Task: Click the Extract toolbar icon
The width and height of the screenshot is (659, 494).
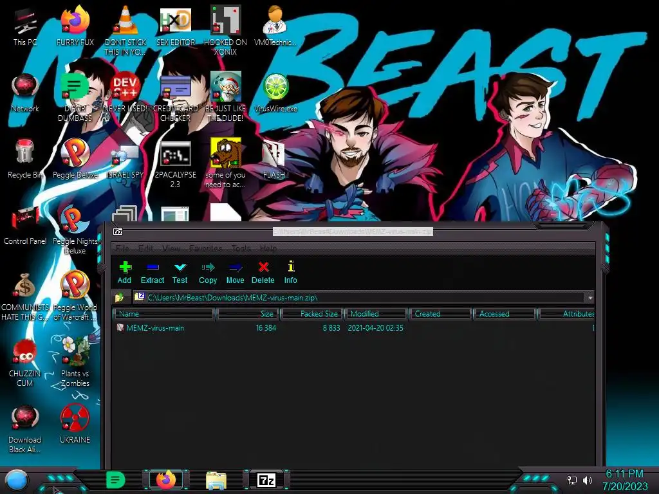Action: tap(152, 272)
